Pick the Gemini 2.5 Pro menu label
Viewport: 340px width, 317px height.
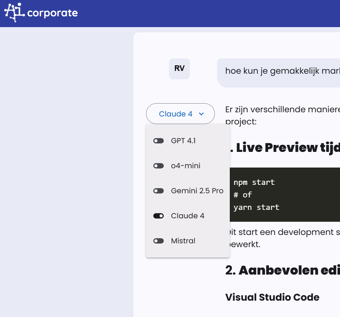[x=197, y=191]
